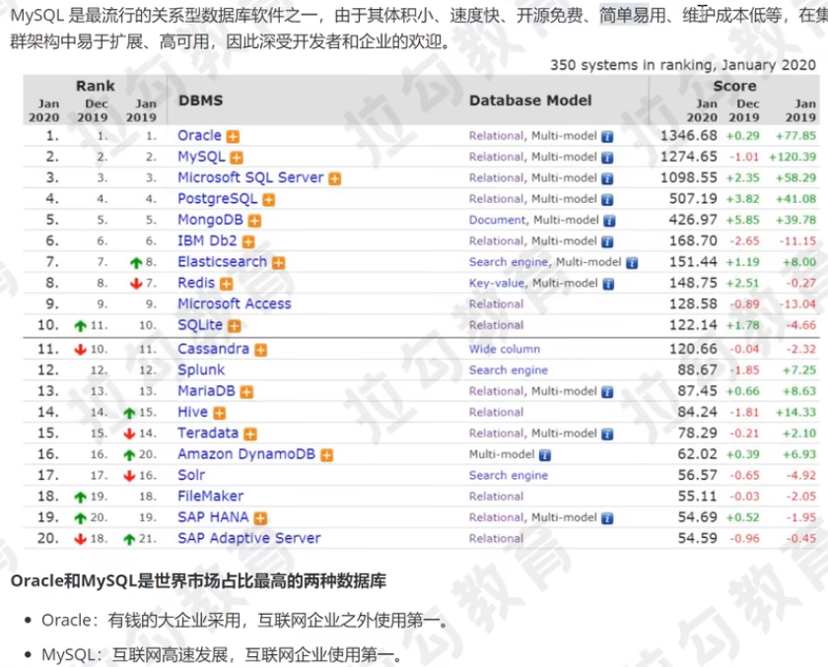Click the Key-value model link for Redis
The image size is (828, 667).
[497, 284]
